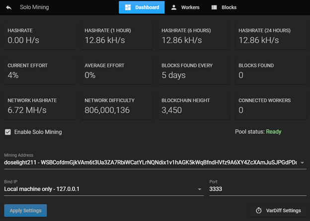Open VarDiff Settings
The width and height of the screenshot is (310, 221).
(x=278, y=211)
